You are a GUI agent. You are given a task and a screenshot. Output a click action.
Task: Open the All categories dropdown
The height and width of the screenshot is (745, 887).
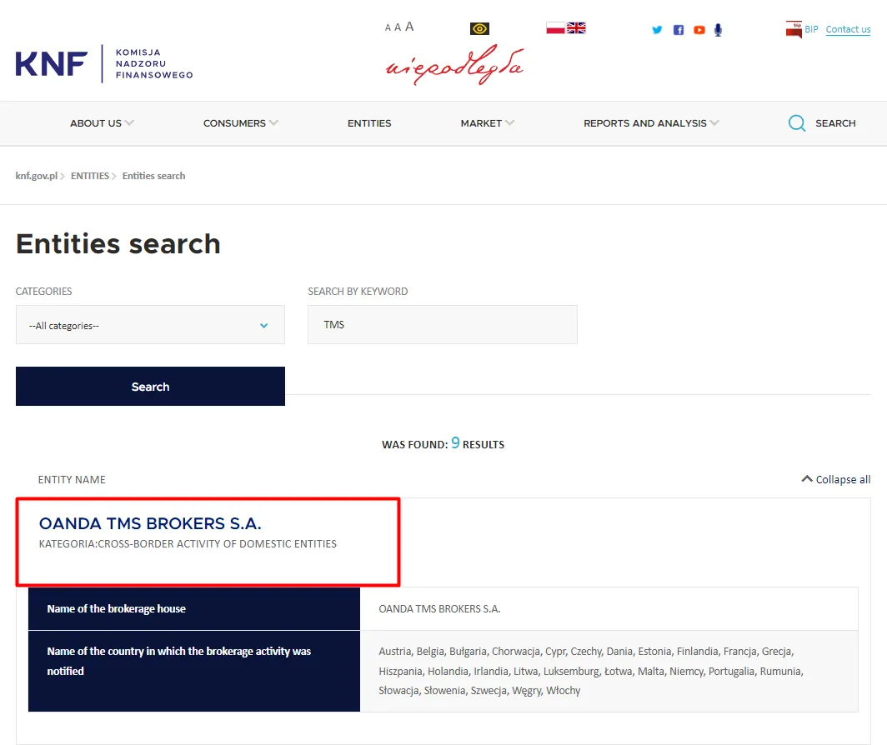coord(150,325)
